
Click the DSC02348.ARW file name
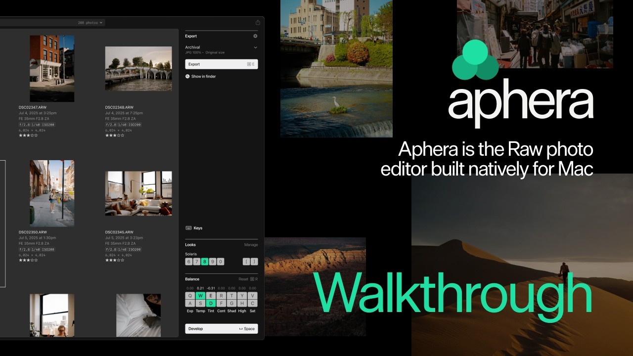click(x=119, y=107)
